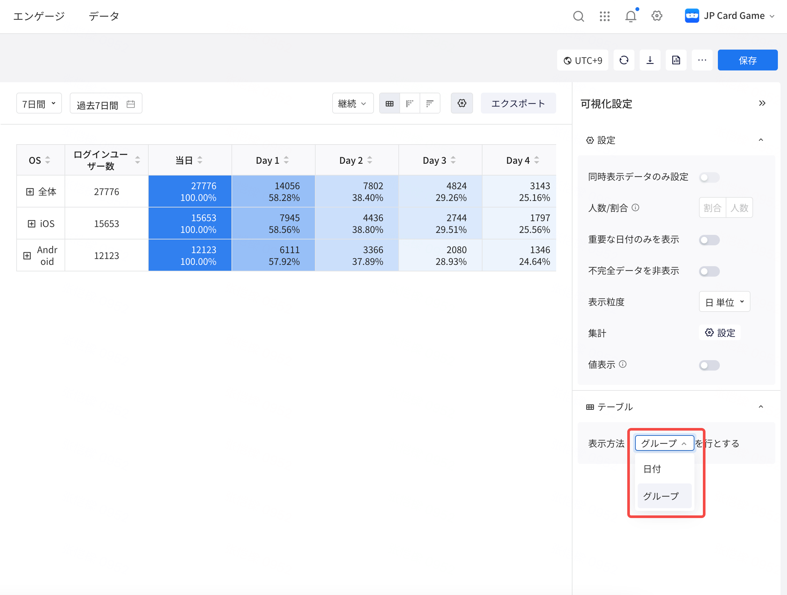This screenshot has height=595, width=787.
Task: Select the 割合 option
Action: pos(713,207)
